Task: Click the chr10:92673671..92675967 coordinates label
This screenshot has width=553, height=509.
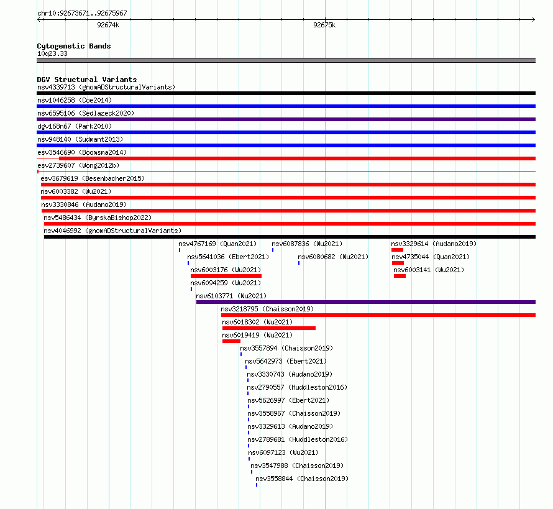Action: 82,13
